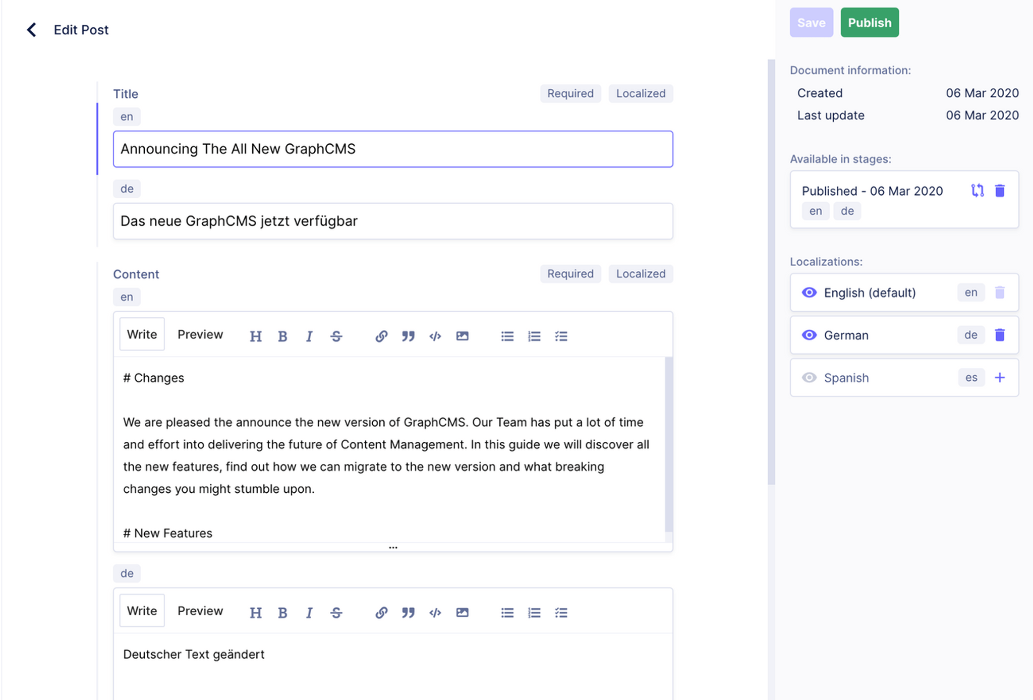This screenshot has width=1033, height=700.
Task: Insert a link in the English content editor
Action: [x=381, y=336]
